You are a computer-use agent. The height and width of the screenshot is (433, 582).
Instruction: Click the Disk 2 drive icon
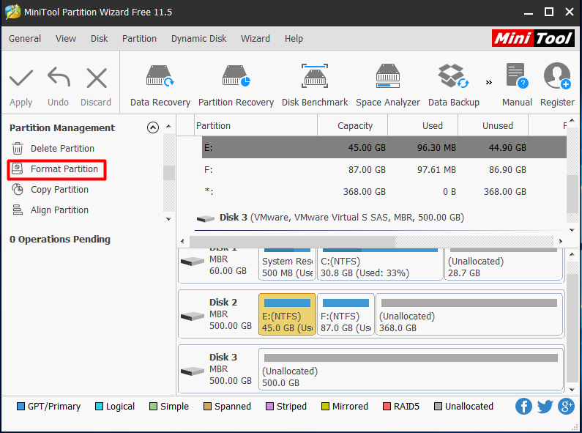tap(193, 317)
